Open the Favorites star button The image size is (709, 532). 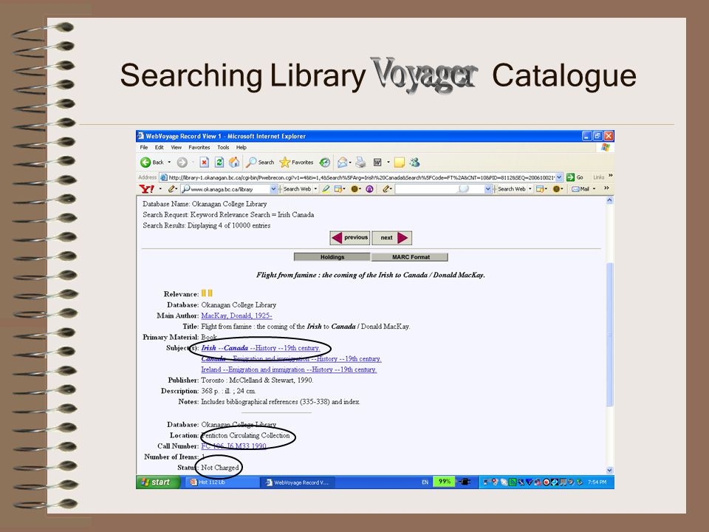pos(297,163)
